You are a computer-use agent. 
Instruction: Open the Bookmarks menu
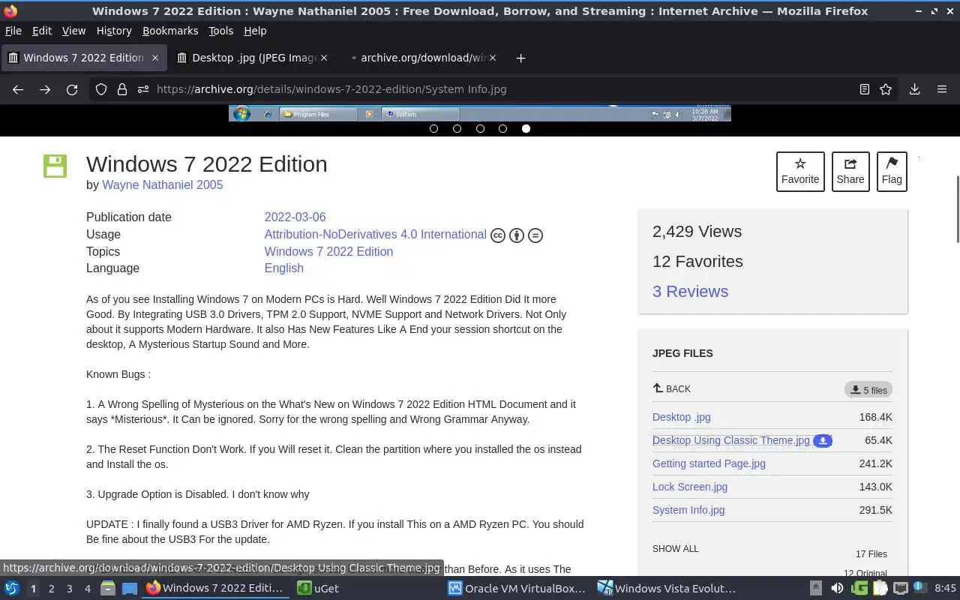pos(170,31)
